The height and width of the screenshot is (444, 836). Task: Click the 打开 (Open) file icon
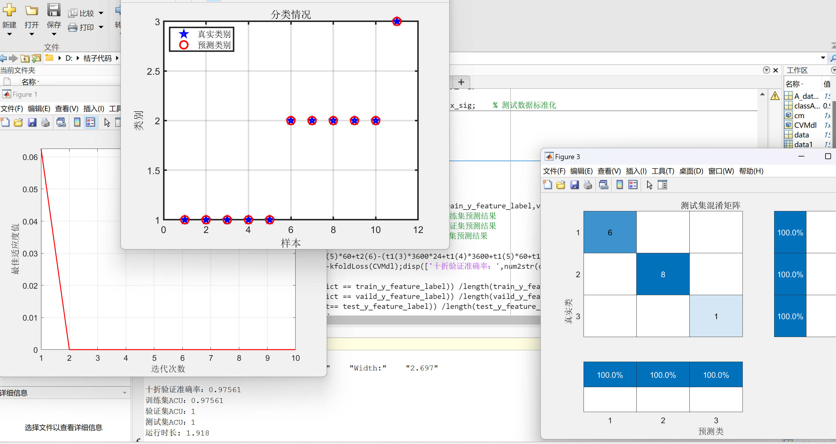pyautogui.click(x=30, y=10)
